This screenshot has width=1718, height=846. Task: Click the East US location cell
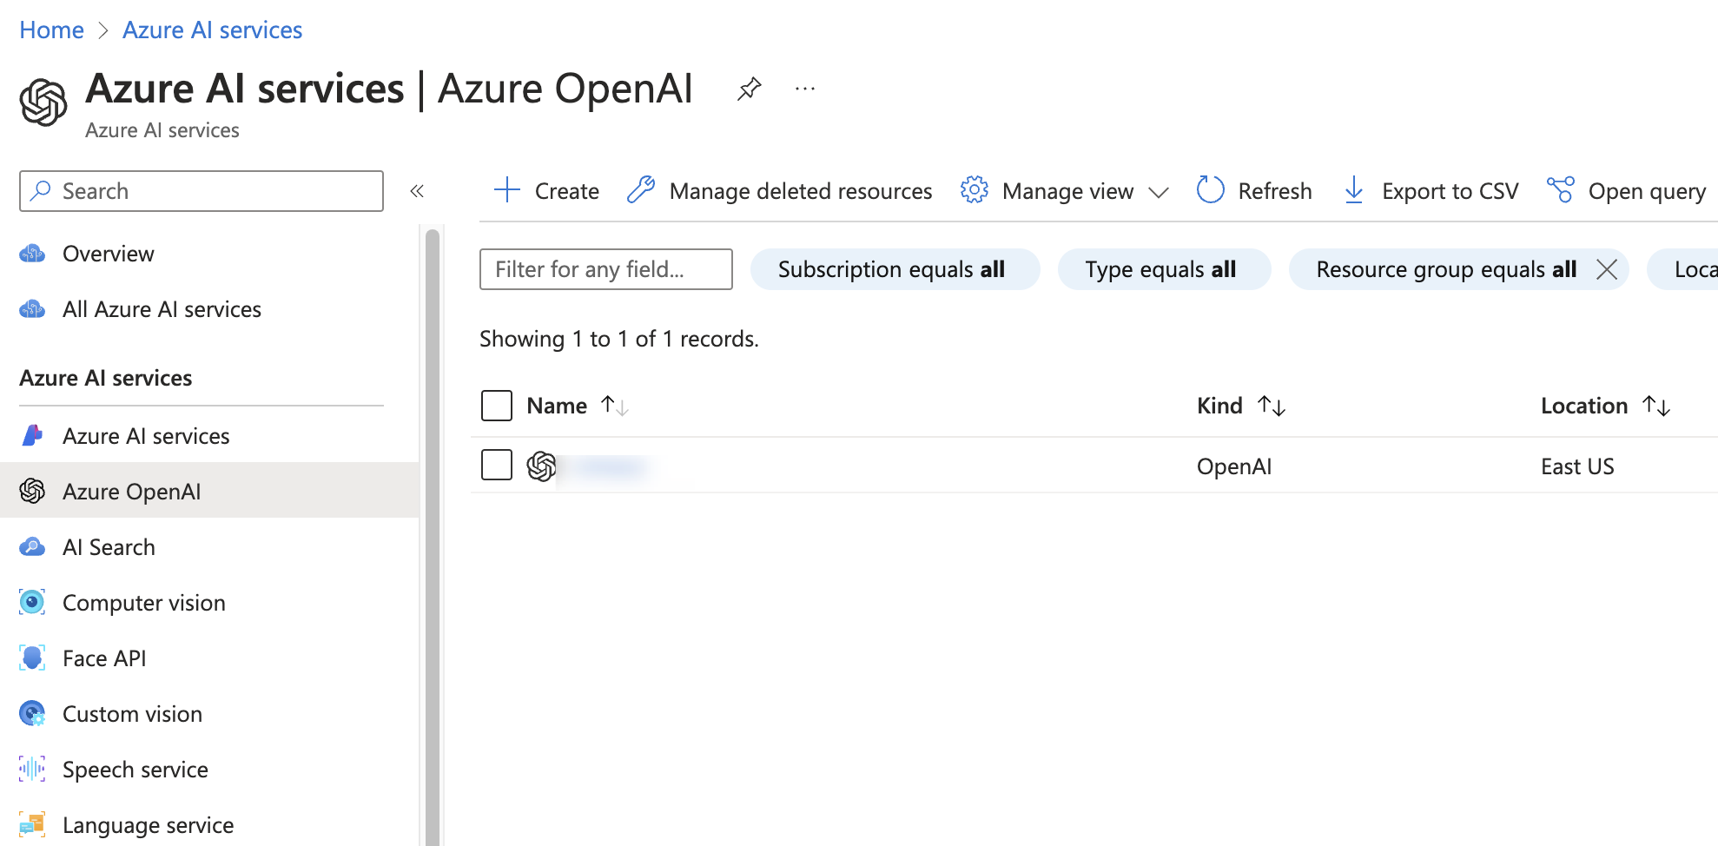(1577, 466)
